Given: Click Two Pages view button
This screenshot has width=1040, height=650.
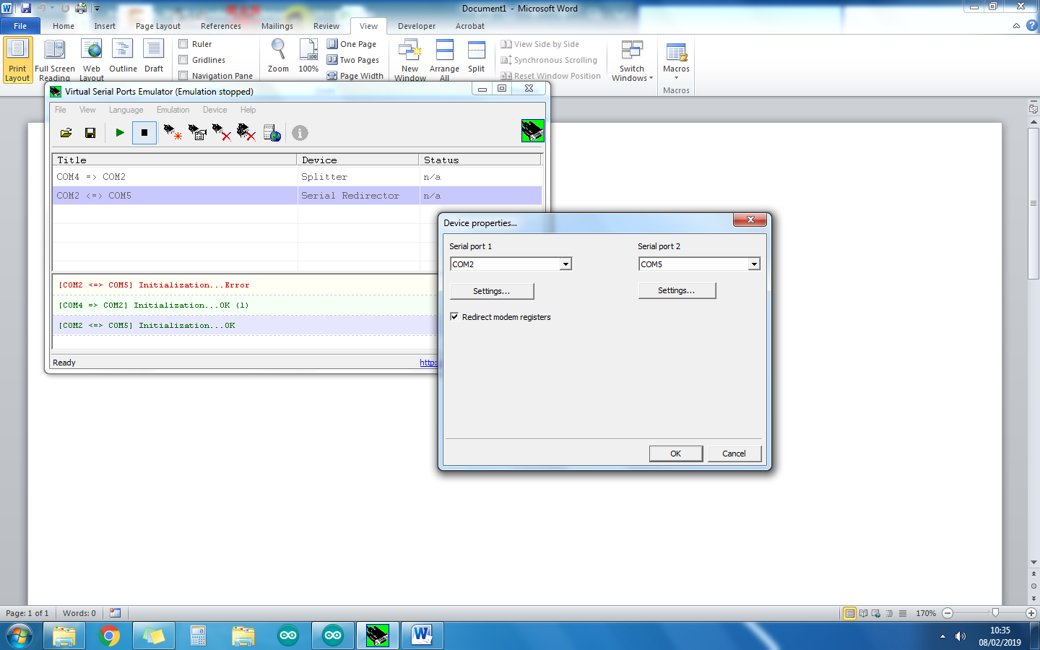Looking at the screenshot, I should [353, 60].
